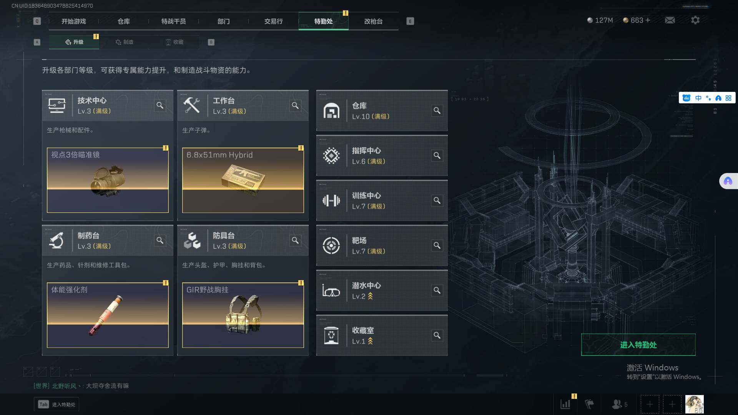The image size is (738, 415).
Task: Expand the 收藏室 upgrade panel
Action: click(382, 335)
